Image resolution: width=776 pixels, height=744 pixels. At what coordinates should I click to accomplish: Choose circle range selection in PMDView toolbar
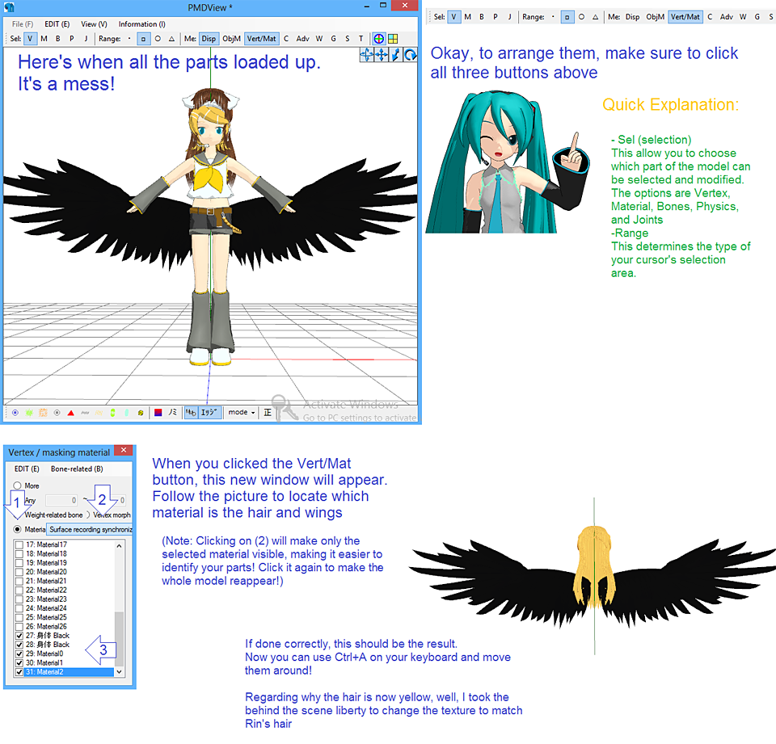[x=158, y=39]
